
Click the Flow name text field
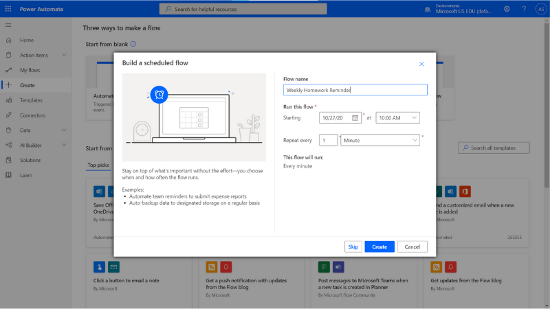(x=355, y=90)
